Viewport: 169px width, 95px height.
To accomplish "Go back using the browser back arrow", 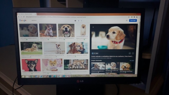I will click(x=19, y=17).
